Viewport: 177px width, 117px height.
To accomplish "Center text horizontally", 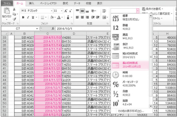I will [x=82, y=17].
